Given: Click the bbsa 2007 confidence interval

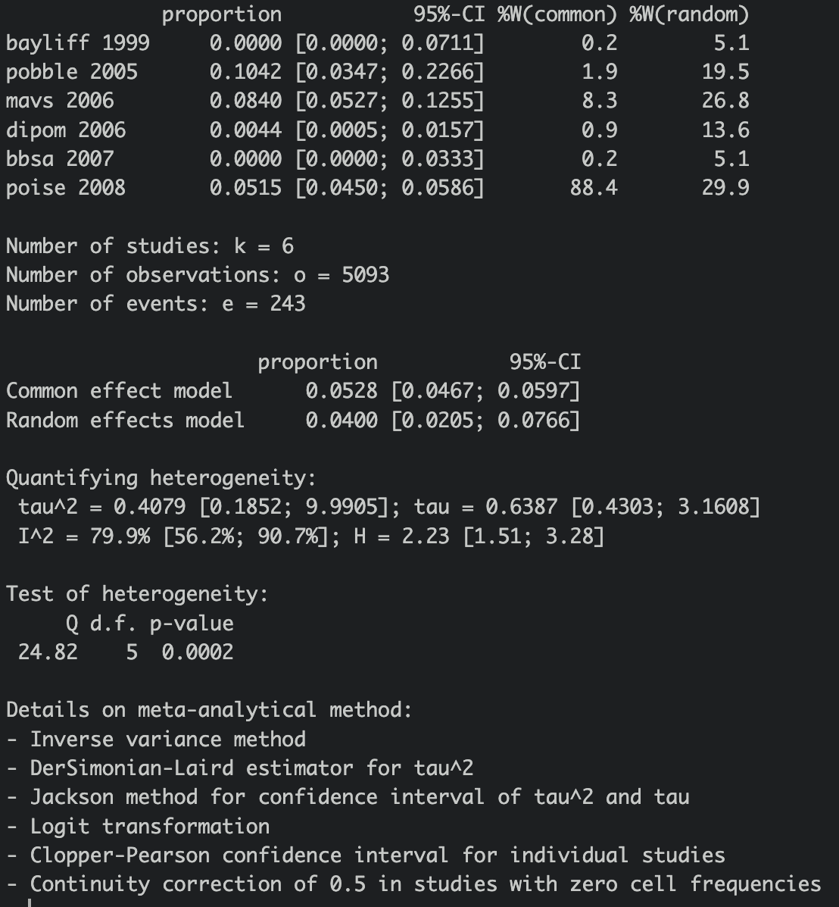Looking at the screenshot, I should tap(389, 159).
